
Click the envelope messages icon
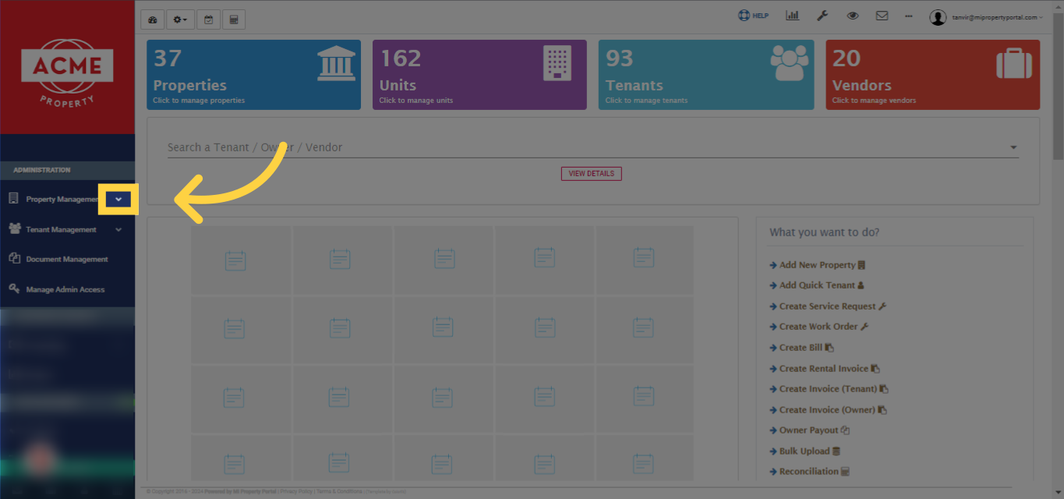[882, 16]
